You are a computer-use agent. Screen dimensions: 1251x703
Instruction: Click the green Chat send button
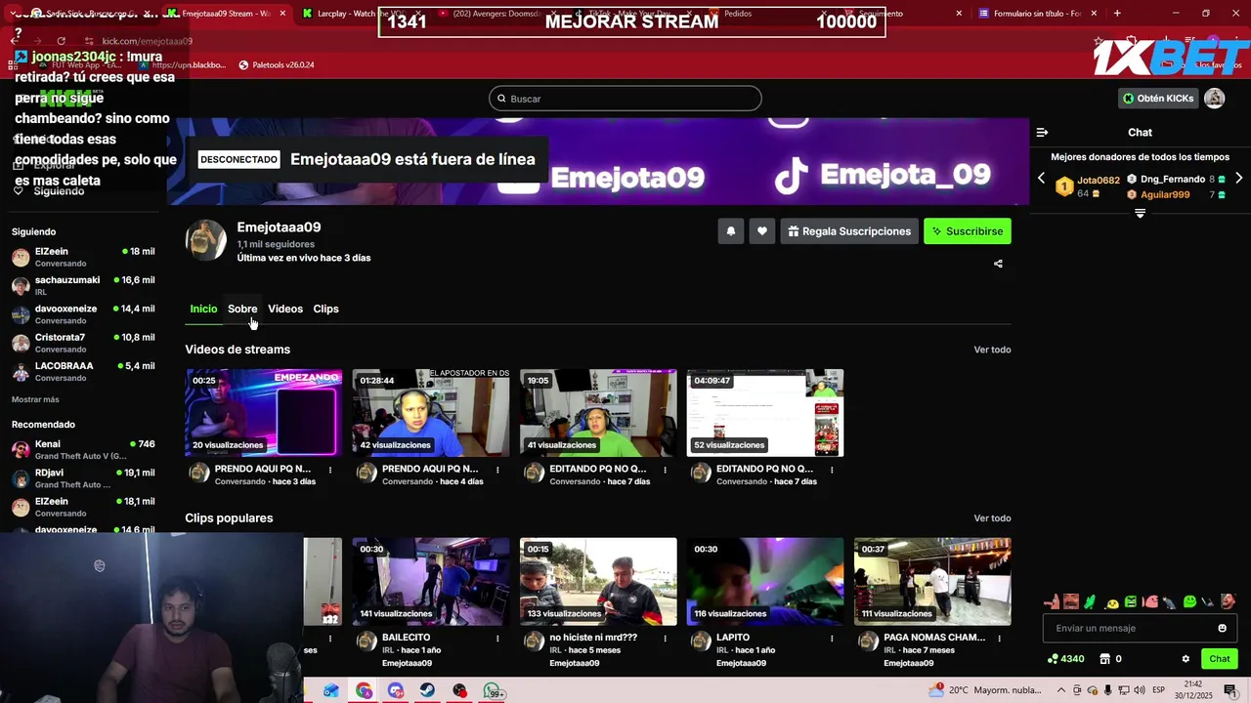[x=1220, y=659]
